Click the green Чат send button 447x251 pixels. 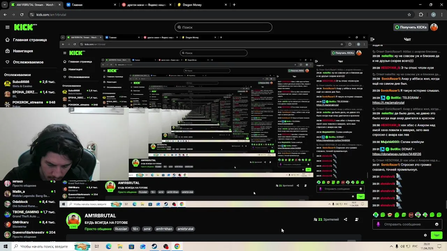[x=437, y=235]
